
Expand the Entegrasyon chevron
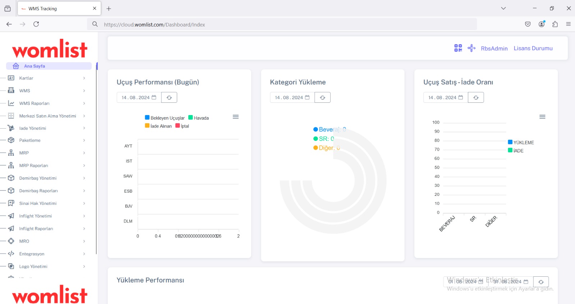[x=84, y=254]
